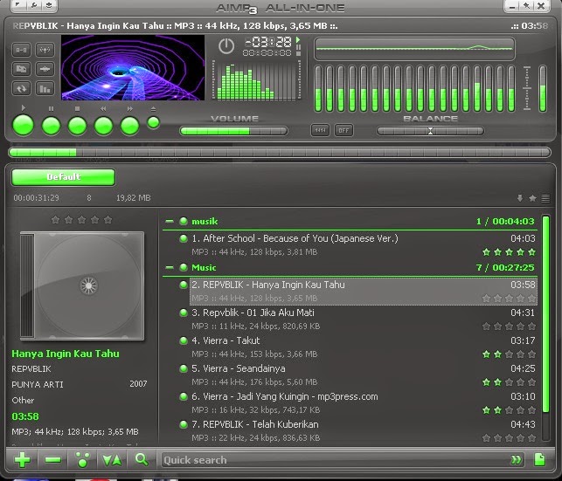Image resolution: width=562 pixels, height=481 pixels.
Task: Open settings via the wrench icon
Action: 34,5
